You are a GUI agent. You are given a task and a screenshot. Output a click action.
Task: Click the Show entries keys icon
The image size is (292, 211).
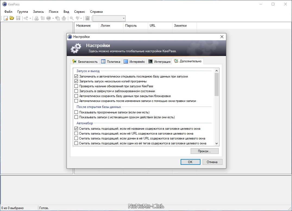(x=78, y=18)
